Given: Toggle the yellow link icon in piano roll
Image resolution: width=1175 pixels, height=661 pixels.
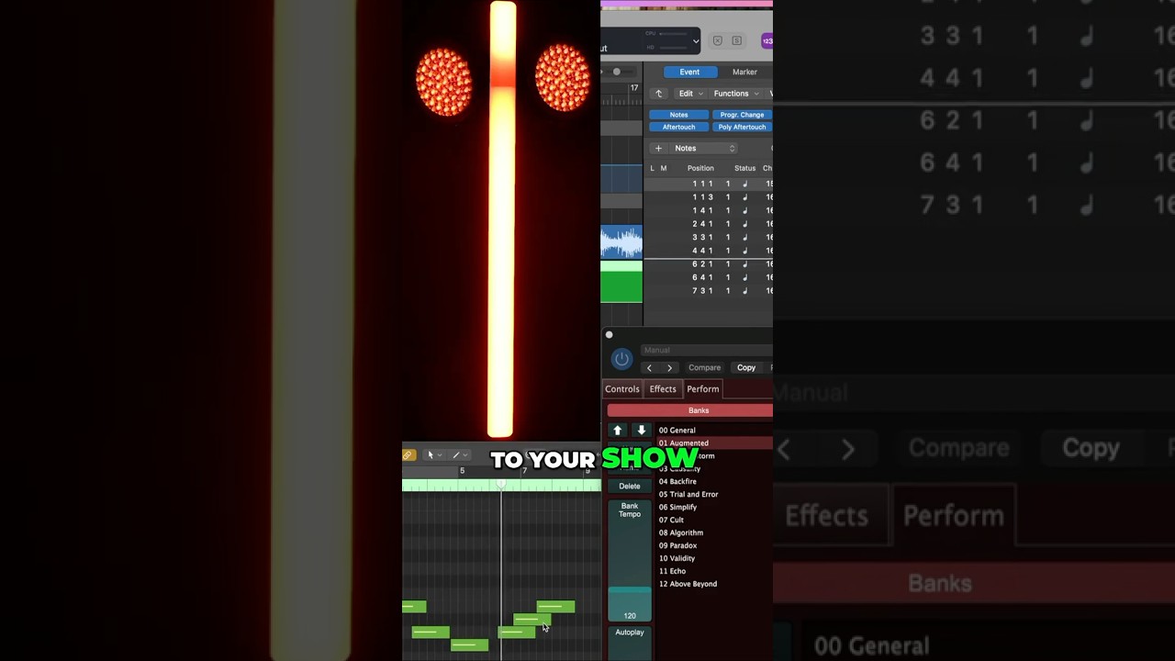Looking at the screenshot, I should click(408, 455).
